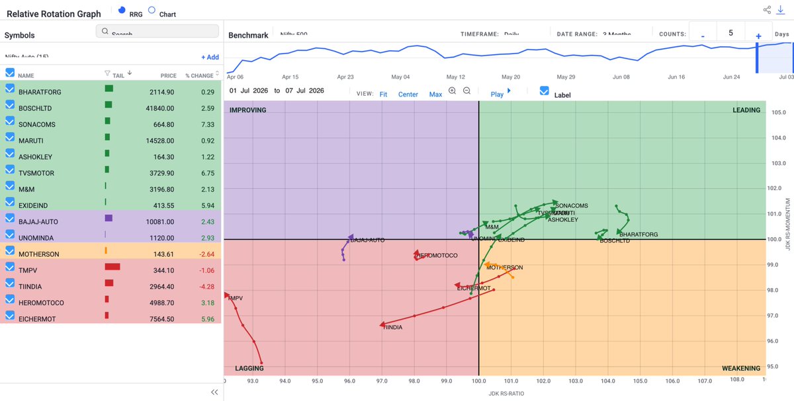Click the search magnifier icon
794x401 pixels.
(x=105, y=30)
